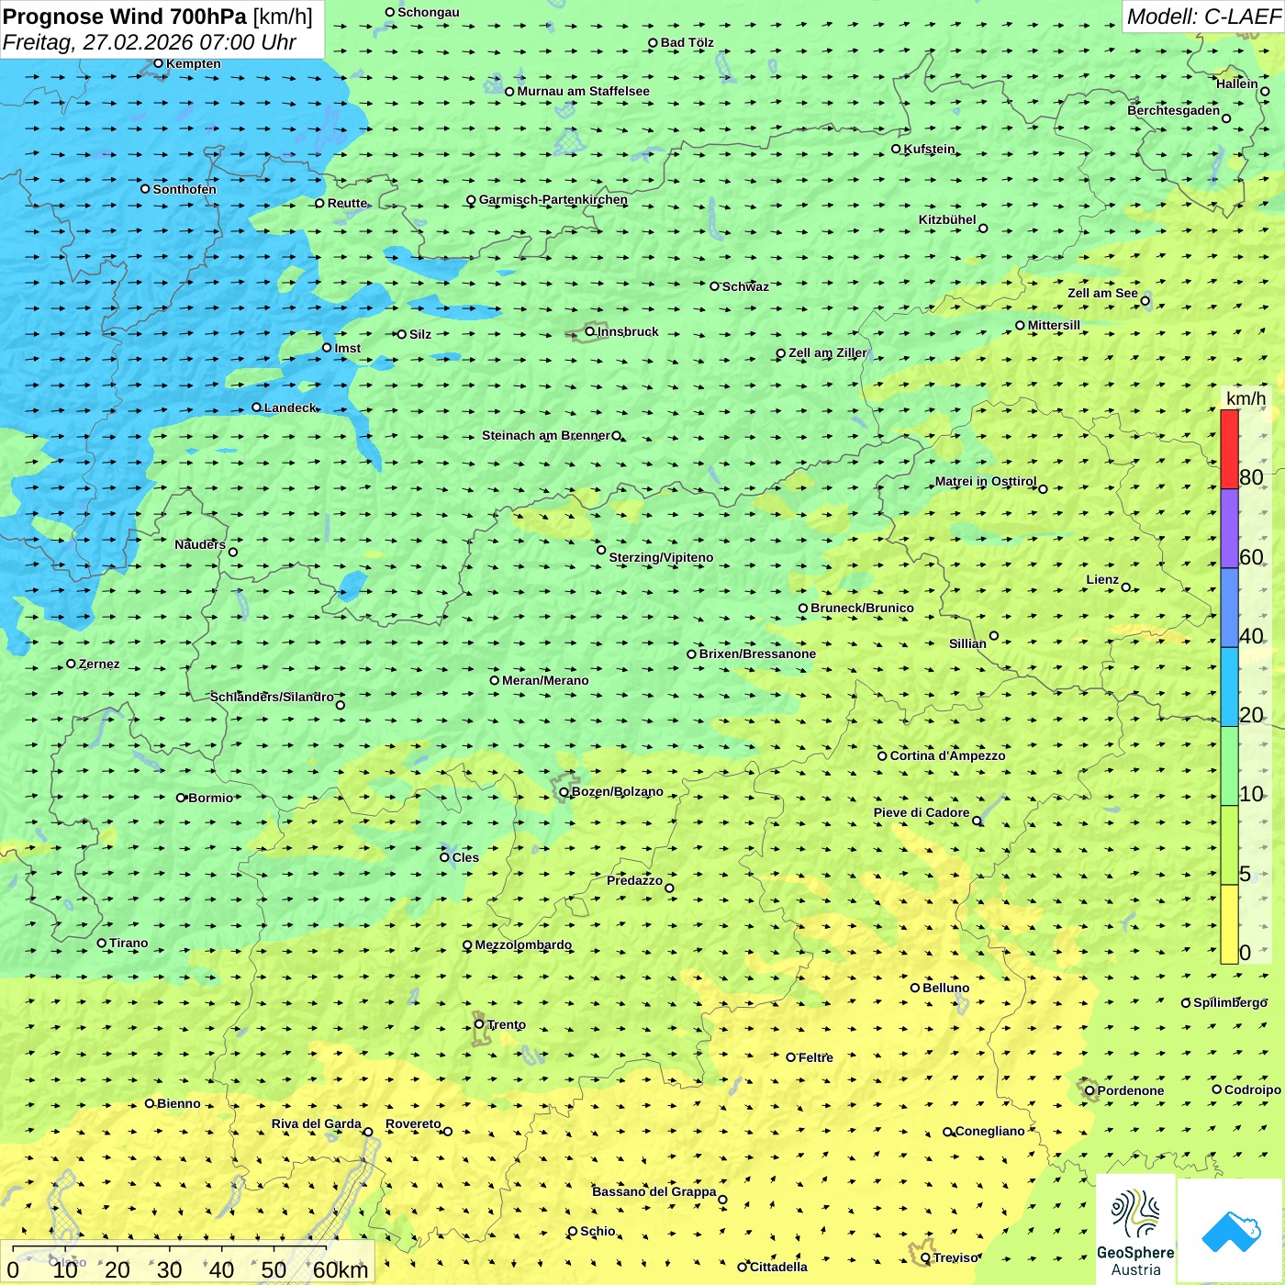Click the purple 60 km/h legend swatch

click(x=1229, y=529)
